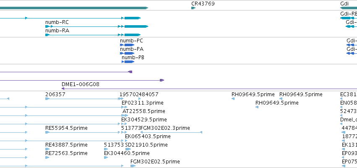
Task: Click the numb-PC protein feature
Action: (x=127, y=45)
